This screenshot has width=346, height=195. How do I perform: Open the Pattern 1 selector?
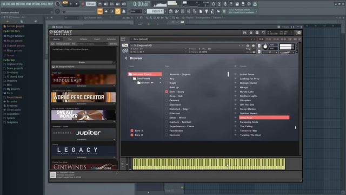[x=156, y=11]
